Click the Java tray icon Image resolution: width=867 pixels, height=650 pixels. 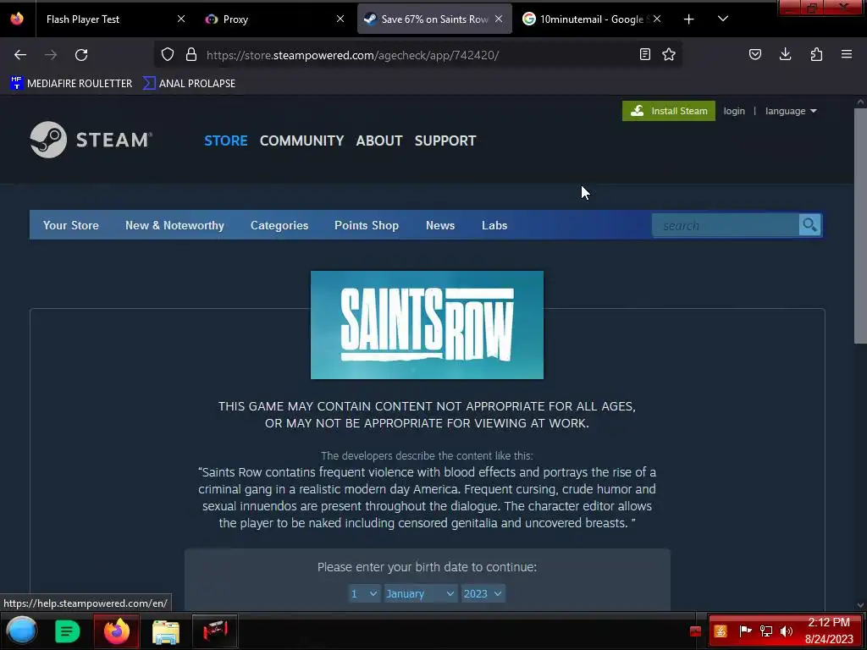click(721, 631)
